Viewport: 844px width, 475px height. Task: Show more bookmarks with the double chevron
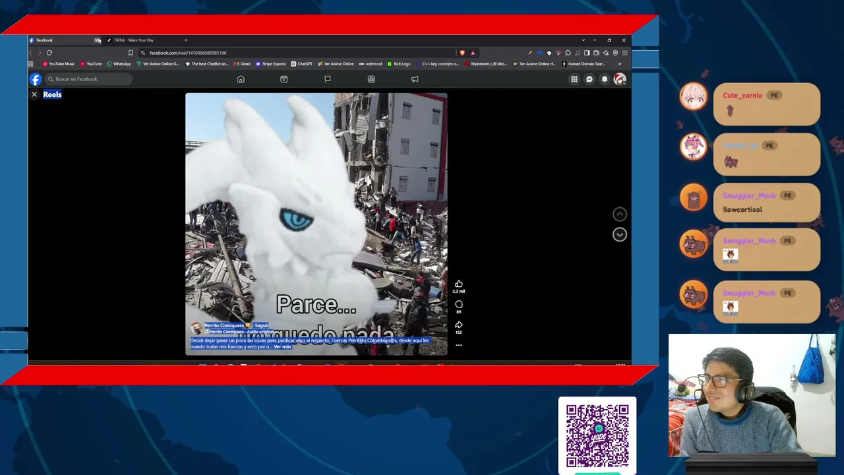click(619, 64)
